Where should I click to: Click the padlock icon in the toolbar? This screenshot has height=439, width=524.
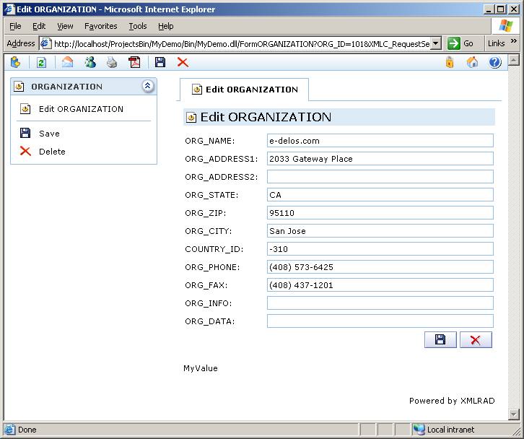(x=450, y=63)
